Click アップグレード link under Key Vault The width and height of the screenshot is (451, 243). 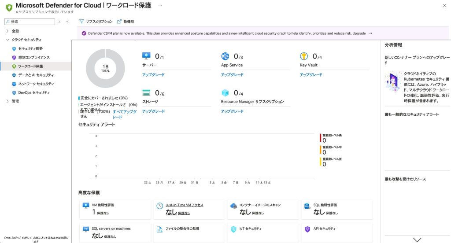coord(311,75)
